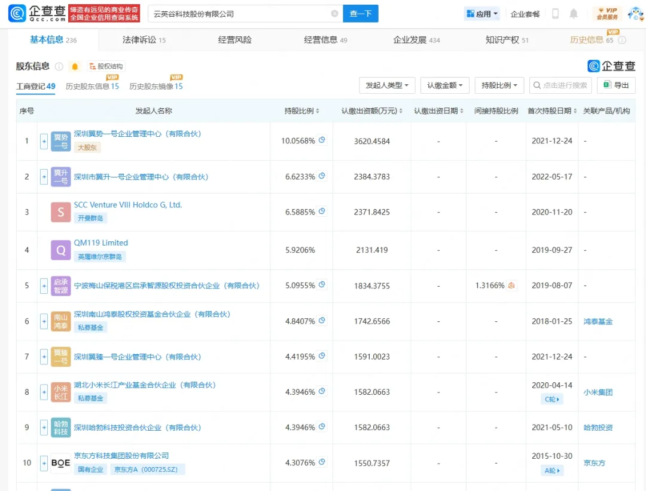Switch to 企业发展 tab
This screenshot has width=646, height=491.
point(416,40)
